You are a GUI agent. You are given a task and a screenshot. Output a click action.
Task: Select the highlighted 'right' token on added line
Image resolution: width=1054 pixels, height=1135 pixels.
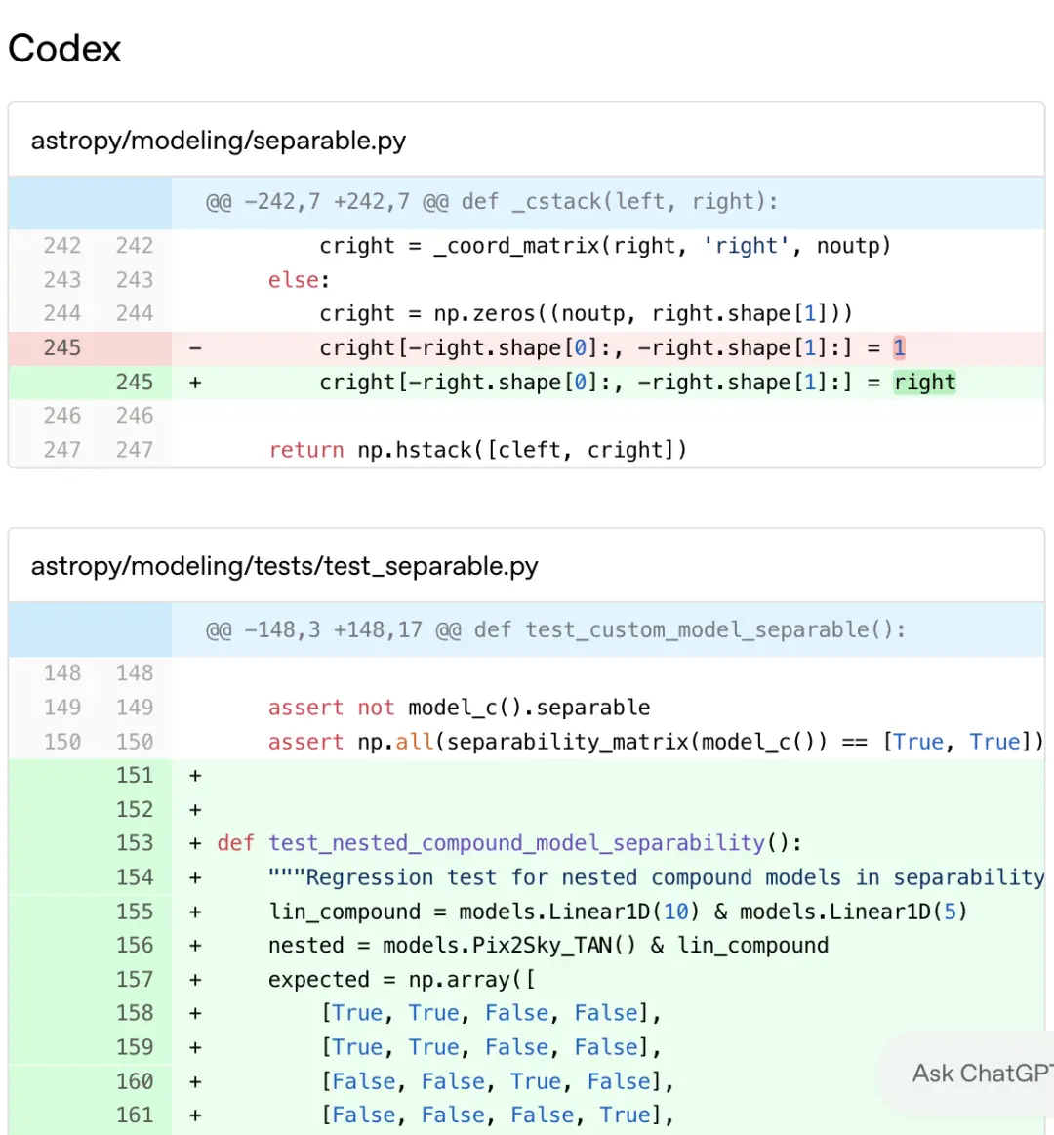point(923,382)
